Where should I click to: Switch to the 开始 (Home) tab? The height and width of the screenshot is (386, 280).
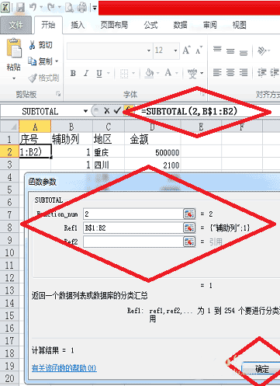pyautogui.click(x=48, y=25)
